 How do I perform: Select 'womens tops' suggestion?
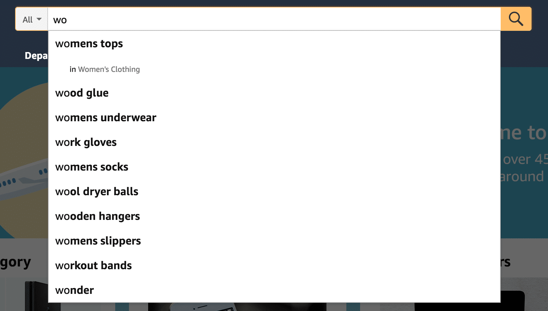274,43
